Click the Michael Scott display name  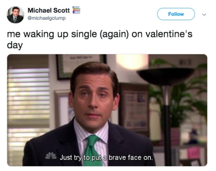coord(49,10)
